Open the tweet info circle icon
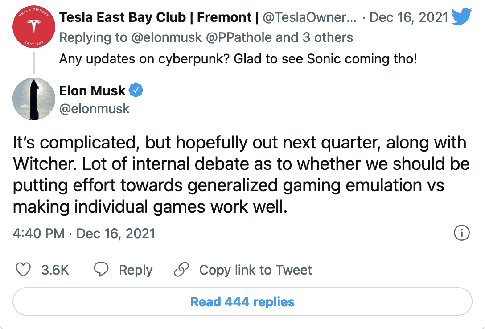The image size is (485, 329). point(461,233)
